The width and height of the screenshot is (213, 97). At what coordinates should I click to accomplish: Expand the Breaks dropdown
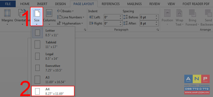(x=65, y=11)
